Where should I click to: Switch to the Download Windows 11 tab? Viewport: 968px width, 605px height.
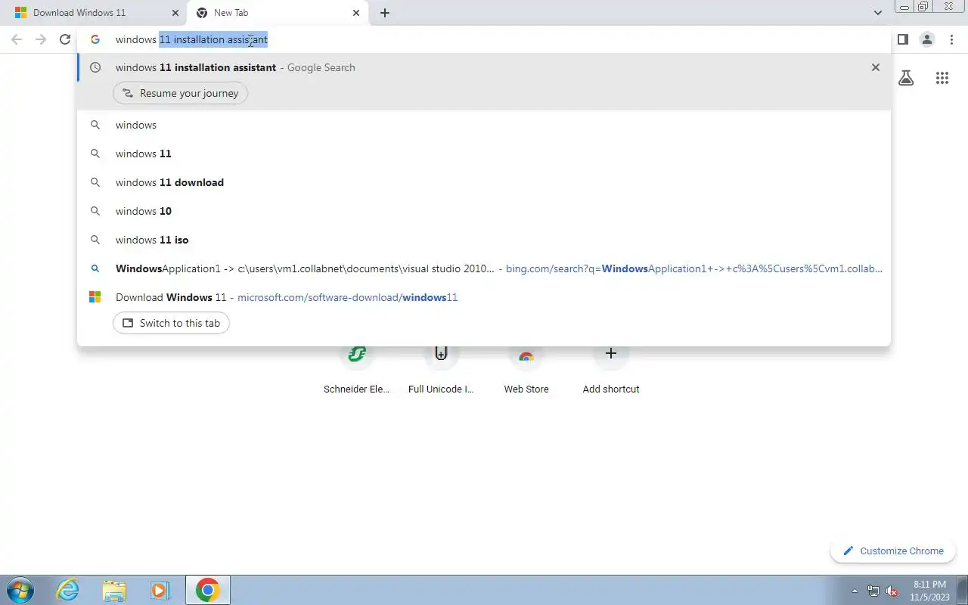coord(92,13)
